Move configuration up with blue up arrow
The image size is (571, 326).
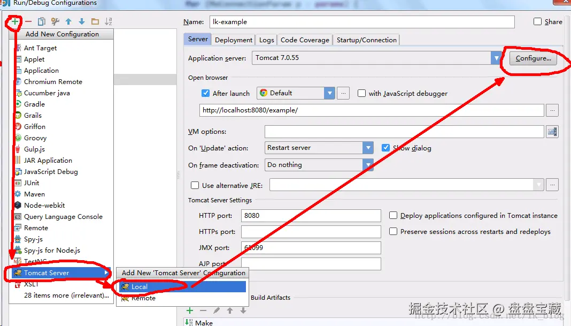click(68, 21)
